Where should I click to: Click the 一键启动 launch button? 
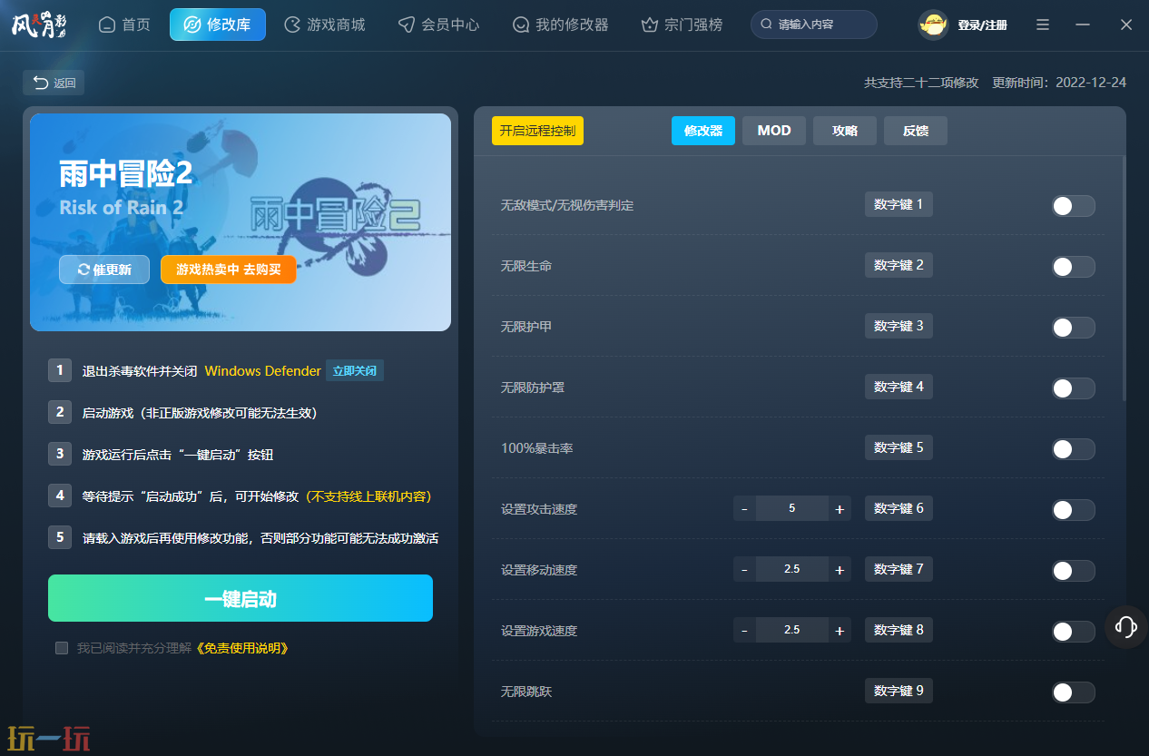click(241, 598)
